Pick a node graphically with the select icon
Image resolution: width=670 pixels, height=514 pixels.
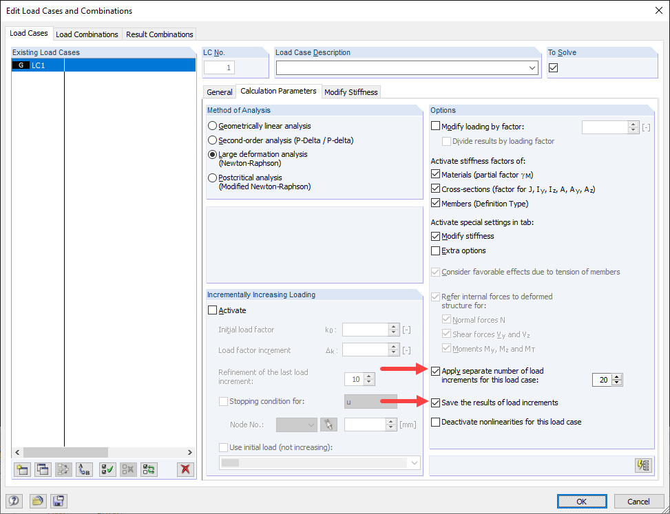tap(328, 425)
